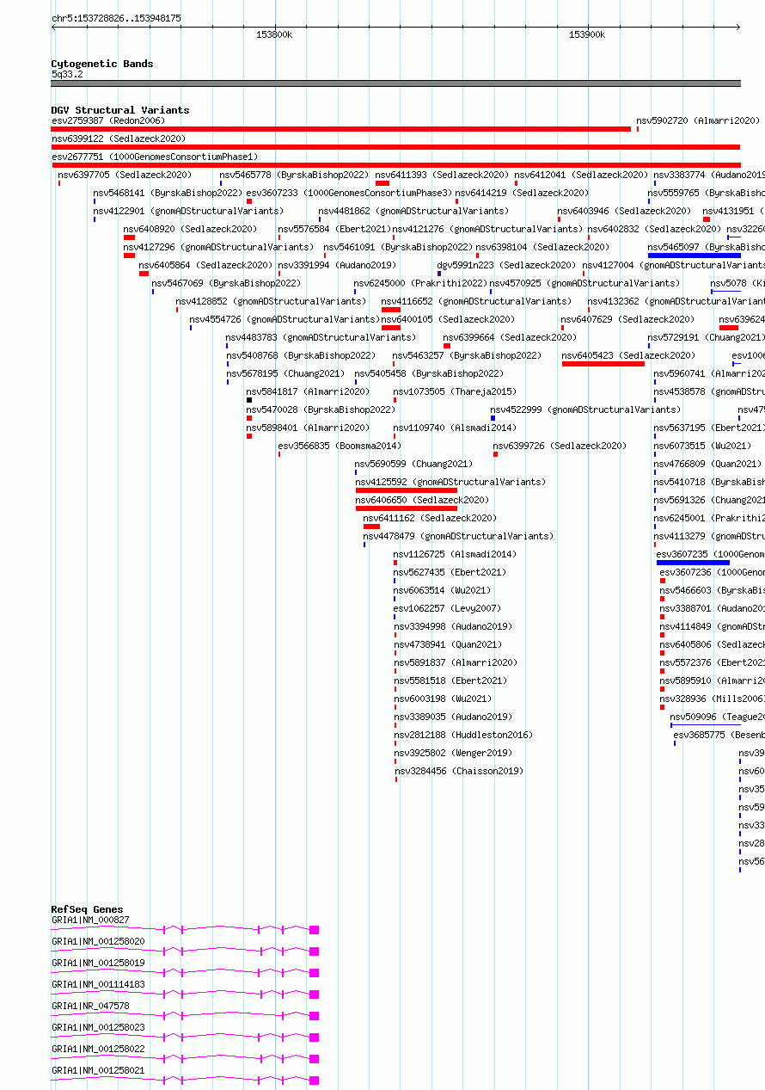
Task: Select the nsv1126725 (Alsmadi2014) label
Action: 456,554
